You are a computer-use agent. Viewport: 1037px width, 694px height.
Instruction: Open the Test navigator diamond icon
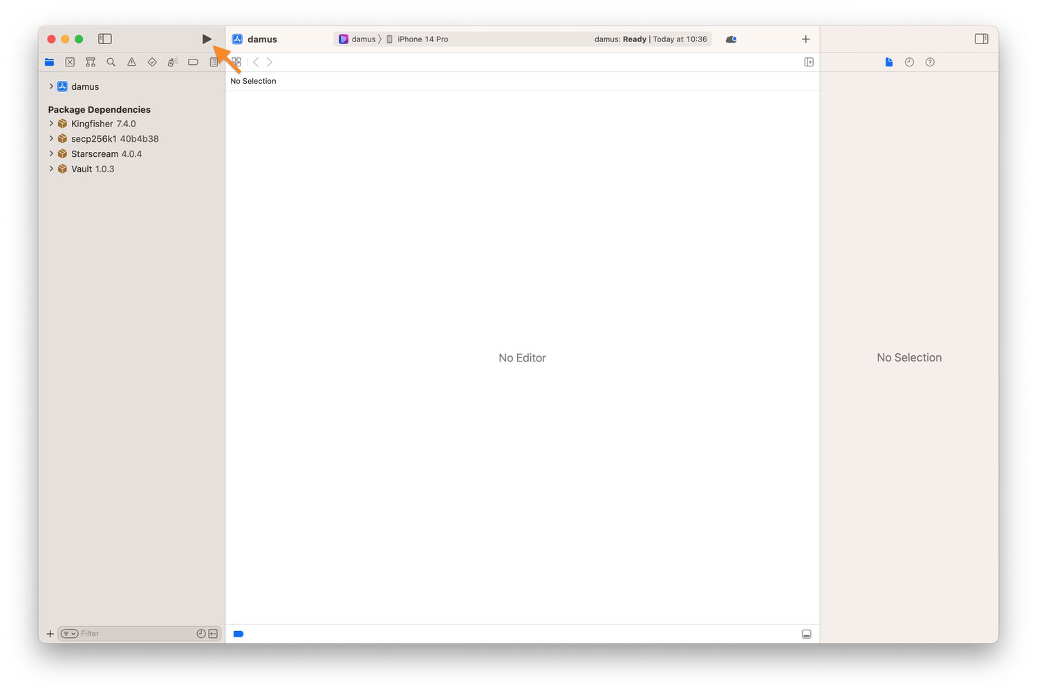click(152, 62)
